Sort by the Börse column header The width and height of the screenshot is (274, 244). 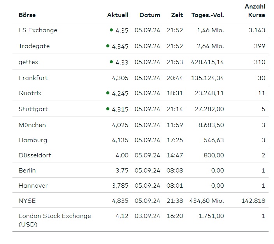pos(27,15)
